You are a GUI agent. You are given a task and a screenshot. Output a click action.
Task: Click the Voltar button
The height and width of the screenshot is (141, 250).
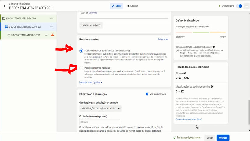click(210, 138)
